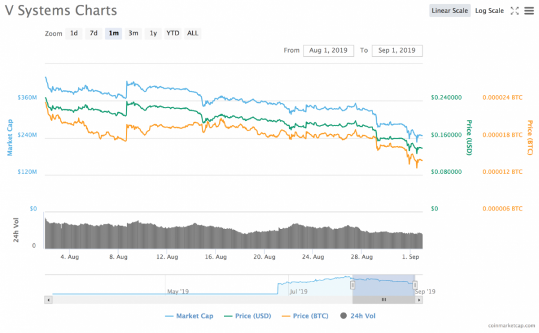Click the 8. Aug date label
Image resolution: width=539 pixels, height=333 pixels.
[118, 257]
